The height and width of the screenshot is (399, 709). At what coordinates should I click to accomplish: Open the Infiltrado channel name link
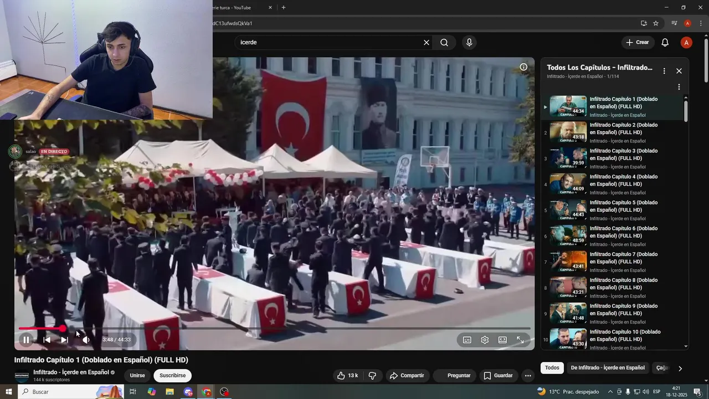(71, 372)
